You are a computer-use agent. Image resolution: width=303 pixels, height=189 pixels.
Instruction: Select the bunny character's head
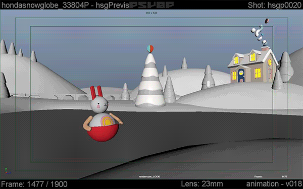(x=99, y=104)
